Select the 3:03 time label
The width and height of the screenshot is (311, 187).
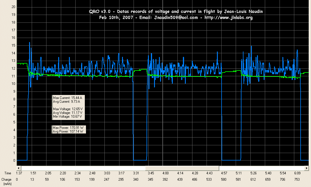(x=107, y=173)
